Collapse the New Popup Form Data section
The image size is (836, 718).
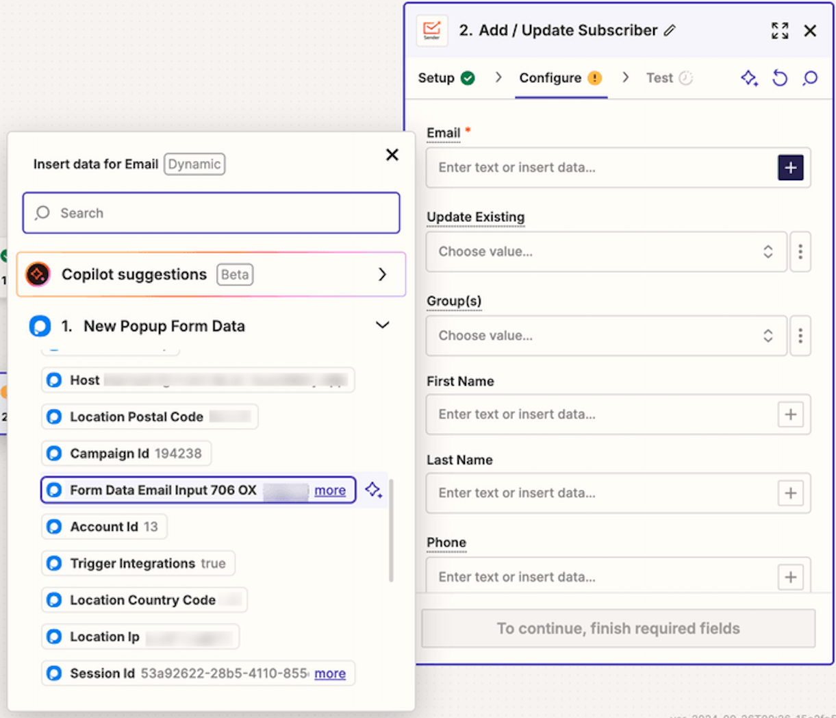[x=382, y=325]
